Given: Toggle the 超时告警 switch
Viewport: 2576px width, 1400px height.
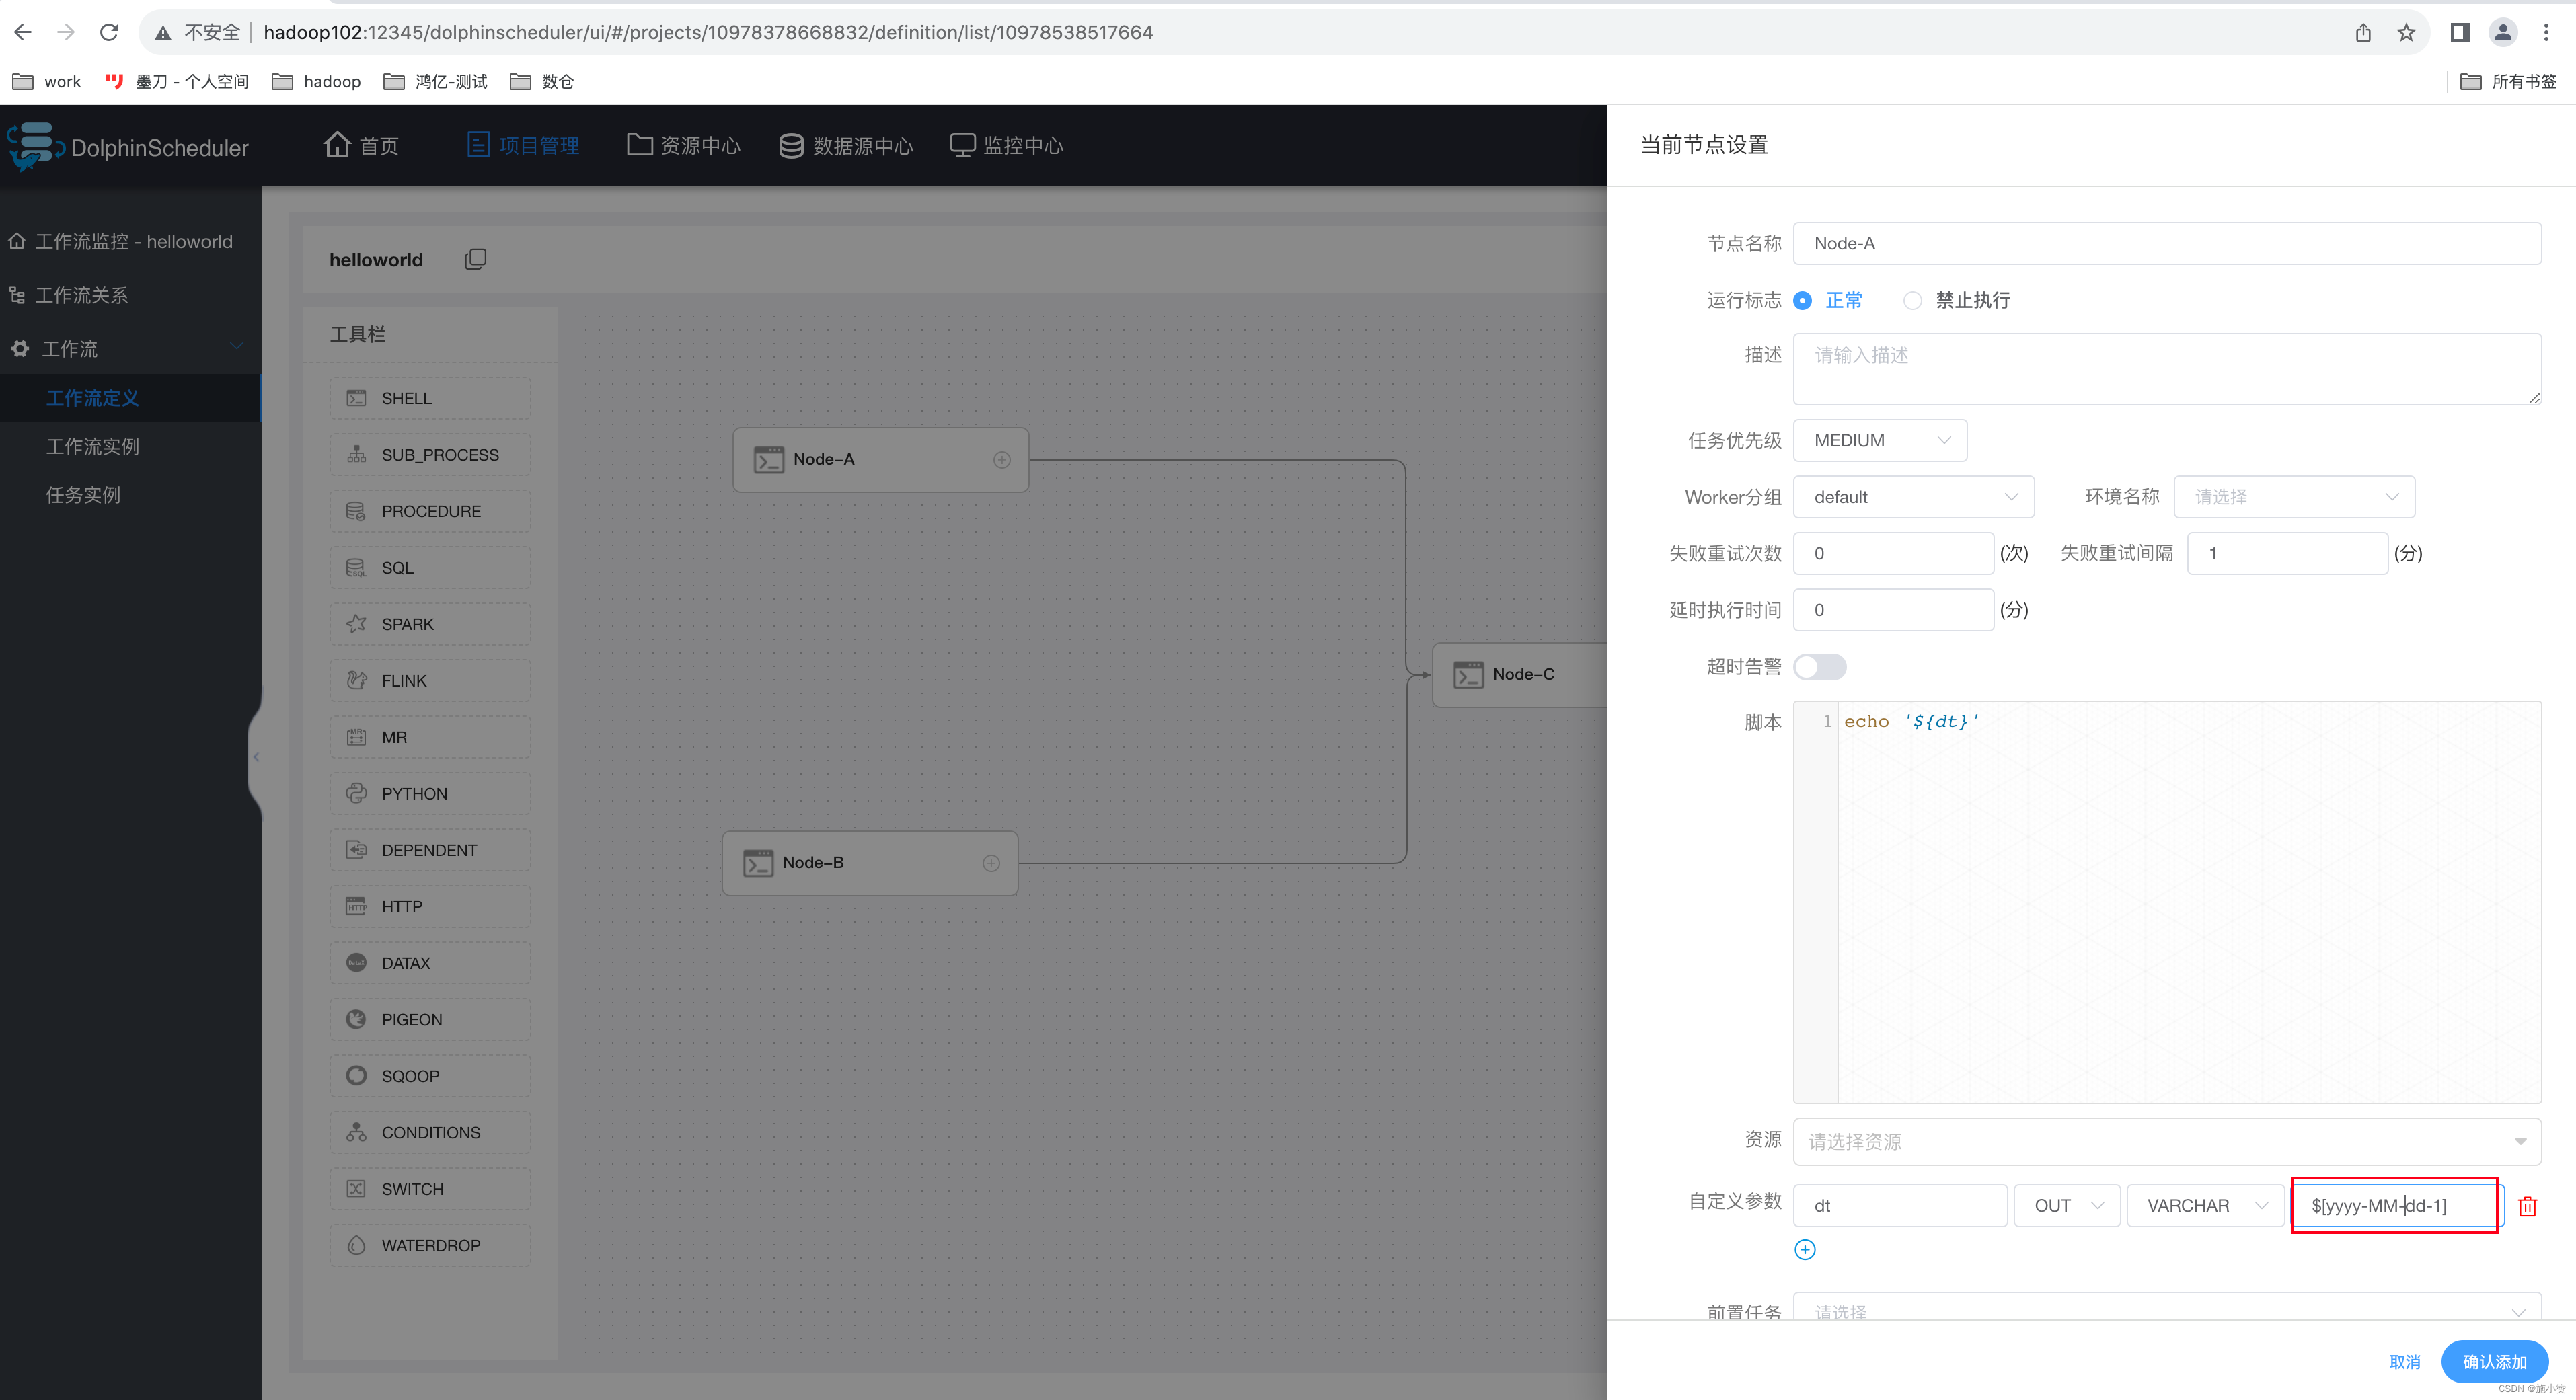Looking at the screenshot, I should click(x=1819, y=667).
